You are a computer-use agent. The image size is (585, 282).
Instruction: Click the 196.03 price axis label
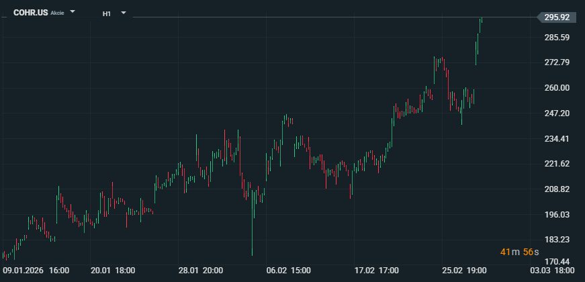pos(557,215)
